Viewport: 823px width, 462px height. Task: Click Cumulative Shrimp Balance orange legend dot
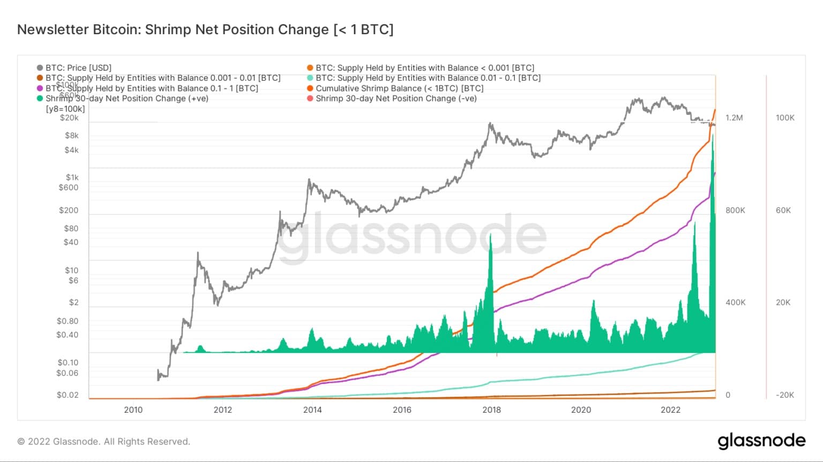[x=310, y=88]
